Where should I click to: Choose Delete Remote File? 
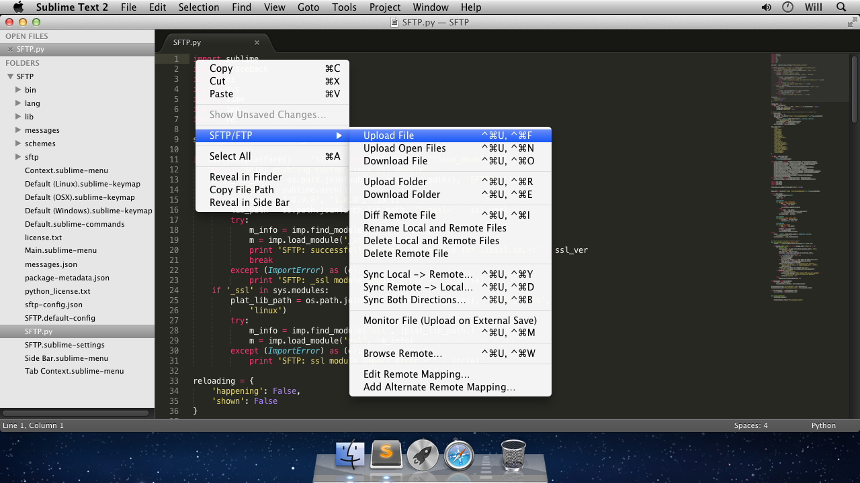(x=450, y=254)
